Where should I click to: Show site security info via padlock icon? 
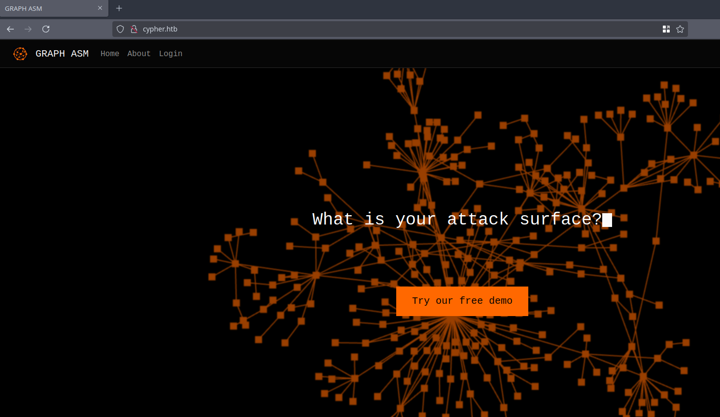tap(134, 29)
